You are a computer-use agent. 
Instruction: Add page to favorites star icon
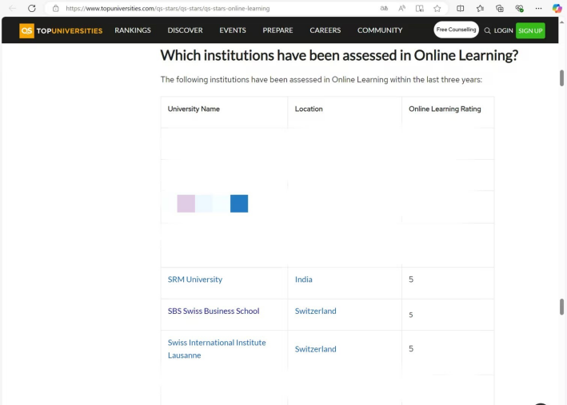coord(437,8)
